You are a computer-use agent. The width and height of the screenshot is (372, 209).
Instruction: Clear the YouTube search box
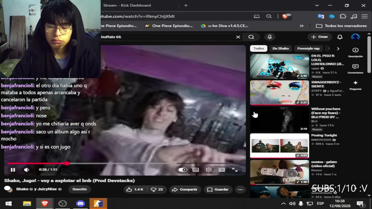[238, 37]
